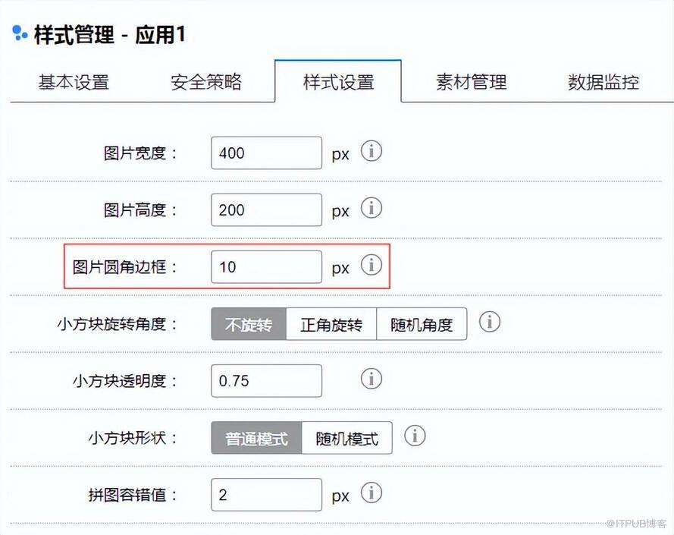Click info icon beside 图片宽度 field

click(x=371, y=151)
